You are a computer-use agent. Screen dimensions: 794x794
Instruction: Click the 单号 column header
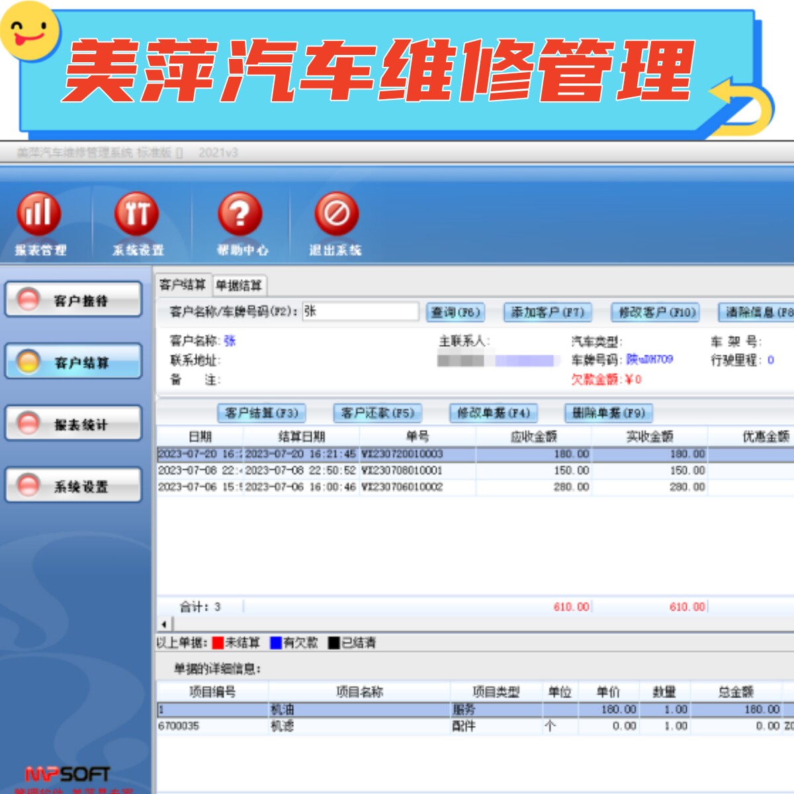(418, 437)
